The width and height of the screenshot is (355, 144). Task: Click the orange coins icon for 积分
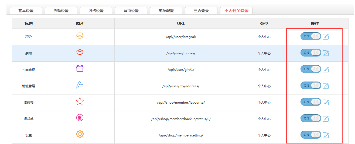point(80,36)
